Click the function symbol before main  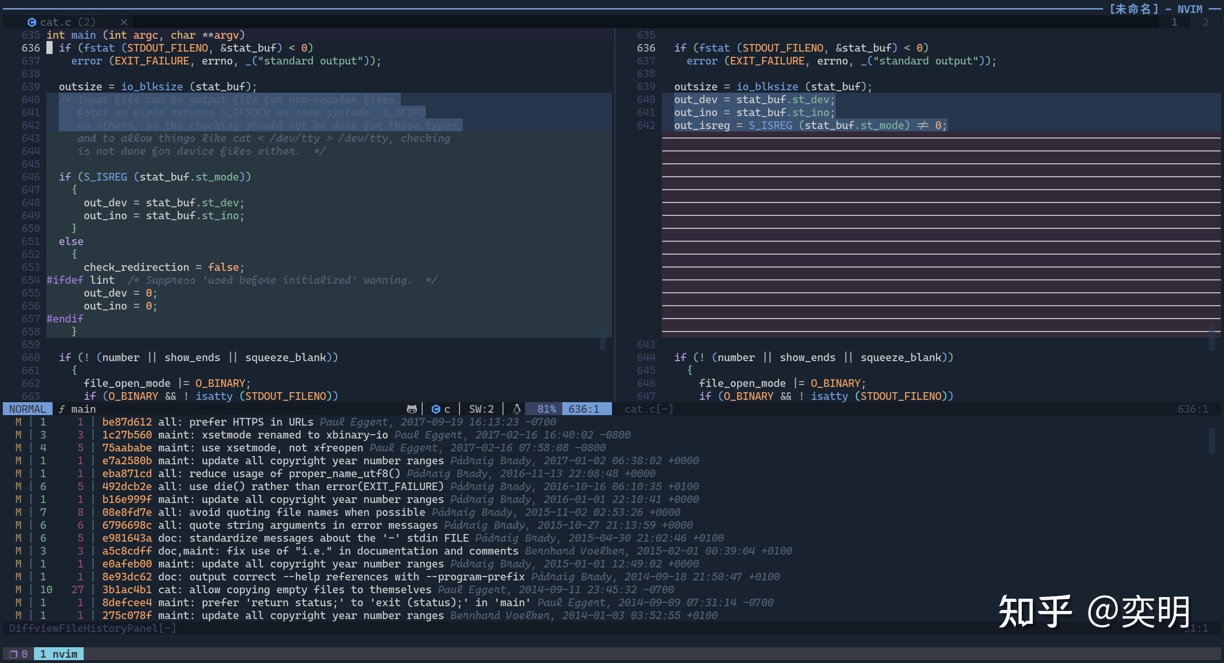coord(62,409)
